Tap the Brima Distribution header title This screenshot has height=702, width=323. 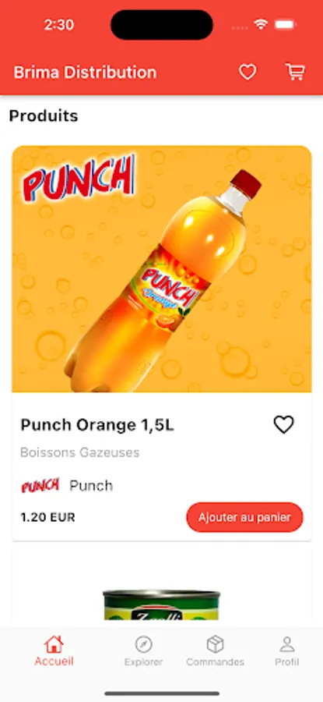tap(85, 73)
